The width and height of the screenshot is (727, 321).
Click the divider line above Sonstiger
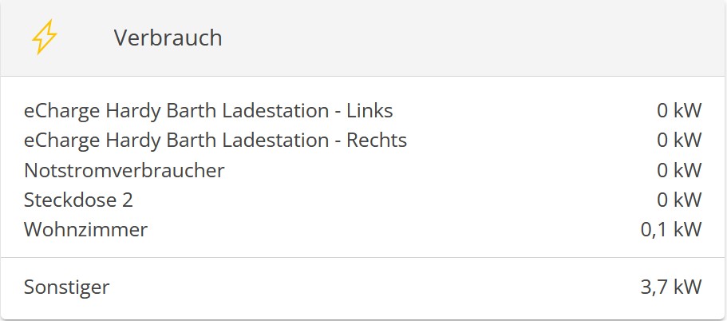[363, 258]
